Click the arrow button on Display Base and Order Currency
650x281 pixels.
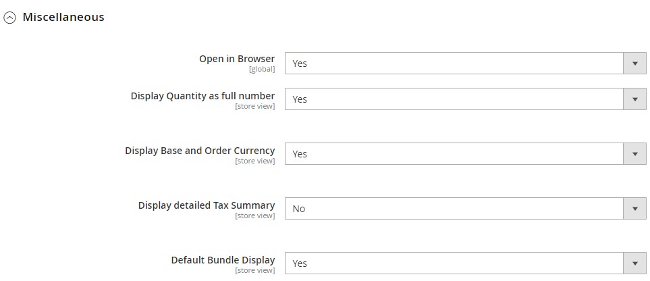634,154
